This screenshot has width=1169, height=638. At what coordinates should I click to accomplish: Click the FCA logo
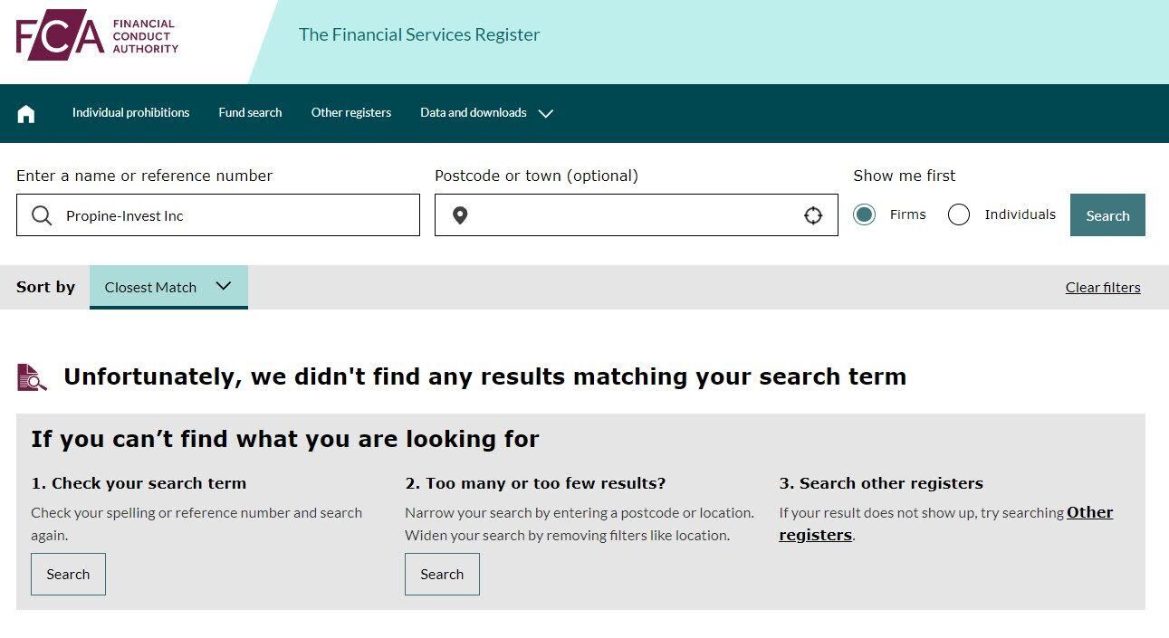click(x=97, y=35)
